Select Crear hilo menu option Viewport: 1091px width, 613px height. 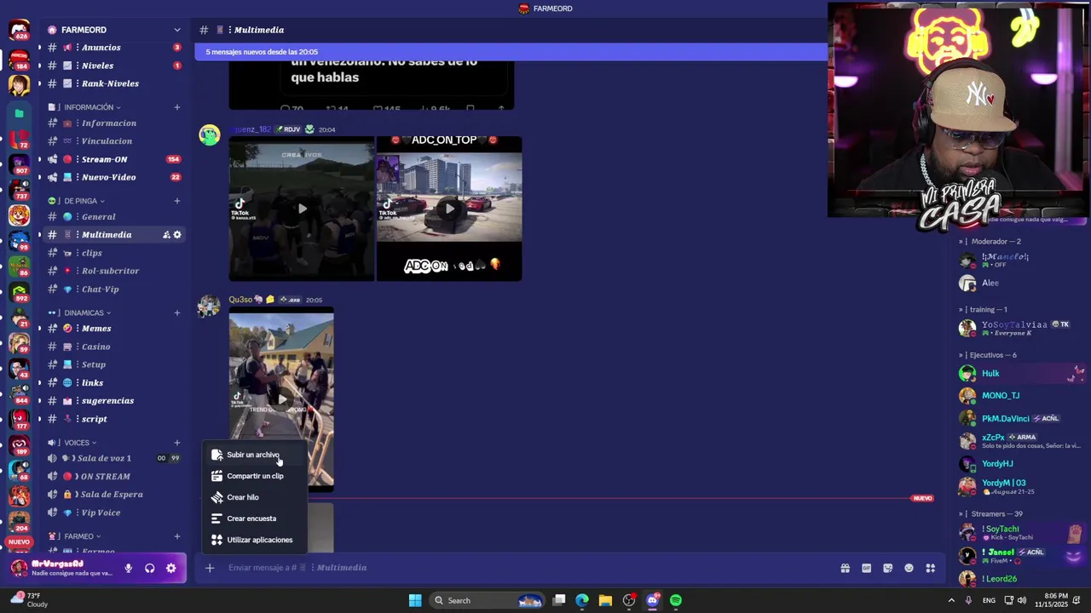254,497
